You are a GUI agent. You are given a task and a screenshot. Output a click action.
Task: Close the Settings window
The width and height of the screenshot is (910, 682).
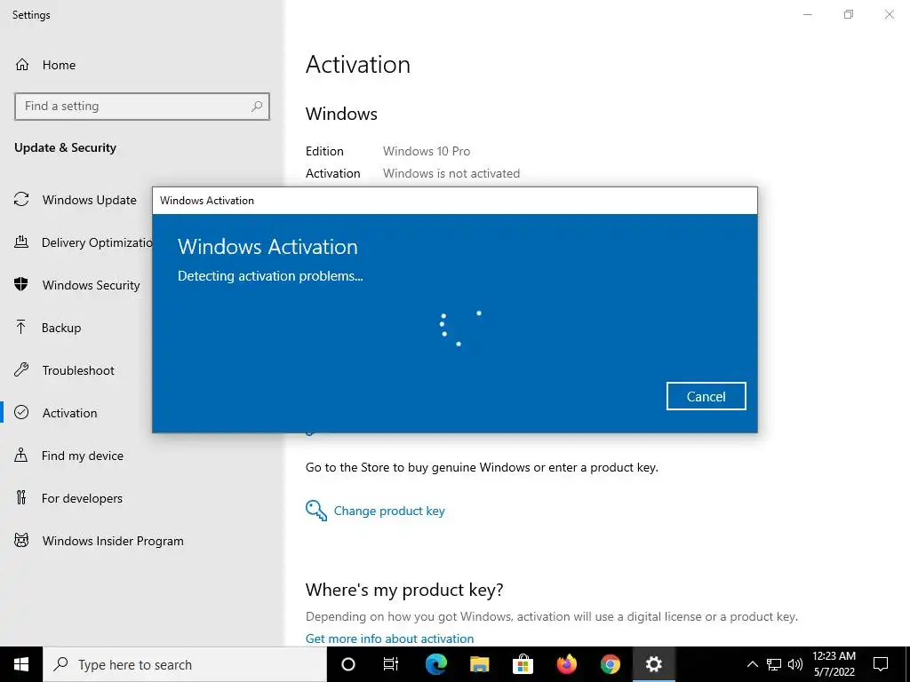pyautogui.click(x=889, y=14)
